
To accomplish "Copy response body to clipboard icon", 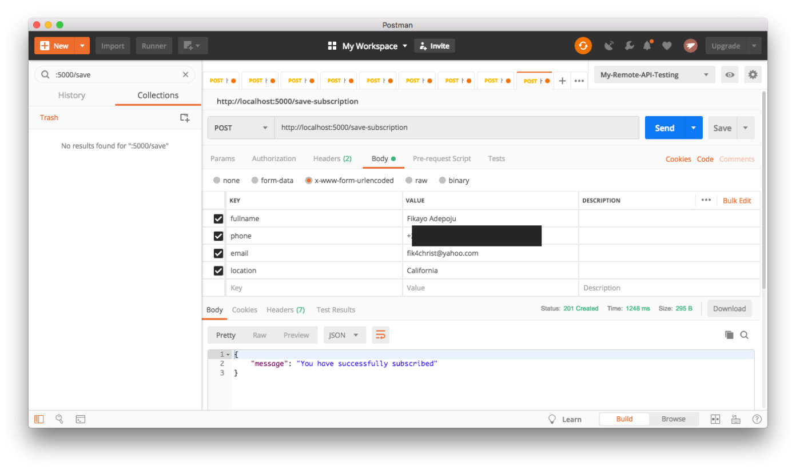I will click(729, 335).
